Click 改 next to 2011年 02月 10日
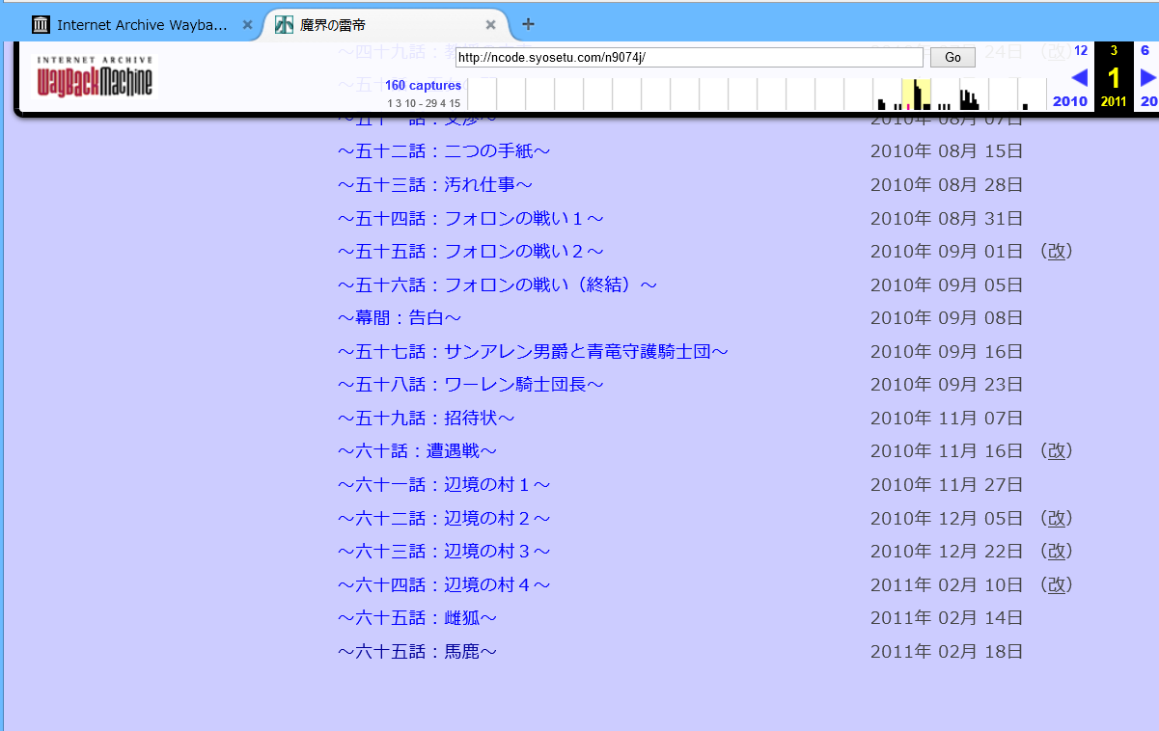 click(x=1057, y=584)
